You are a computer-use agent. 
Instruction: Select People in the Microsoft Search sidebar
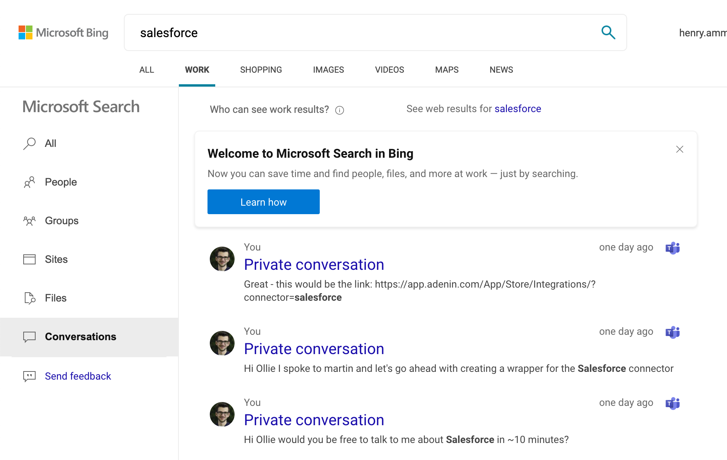[61, 182]
